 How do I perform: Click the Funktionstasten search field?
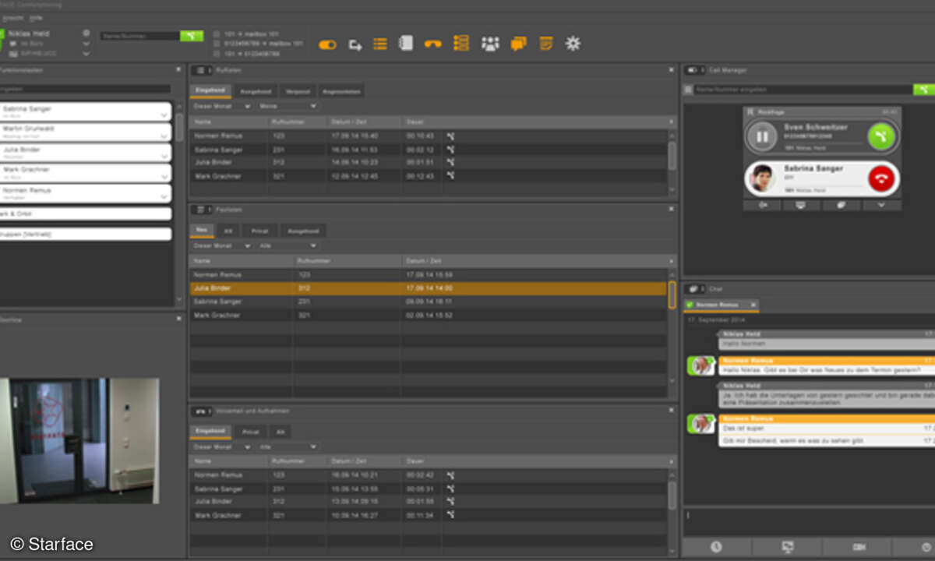[x=85, y=89]
